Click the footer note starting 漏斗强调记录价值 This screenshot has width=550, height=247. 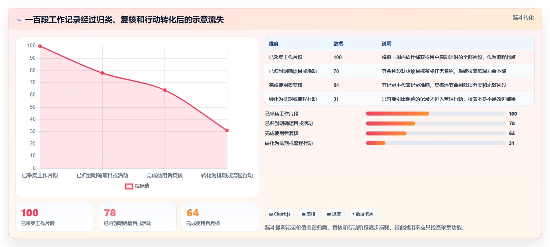pos(365,228)
